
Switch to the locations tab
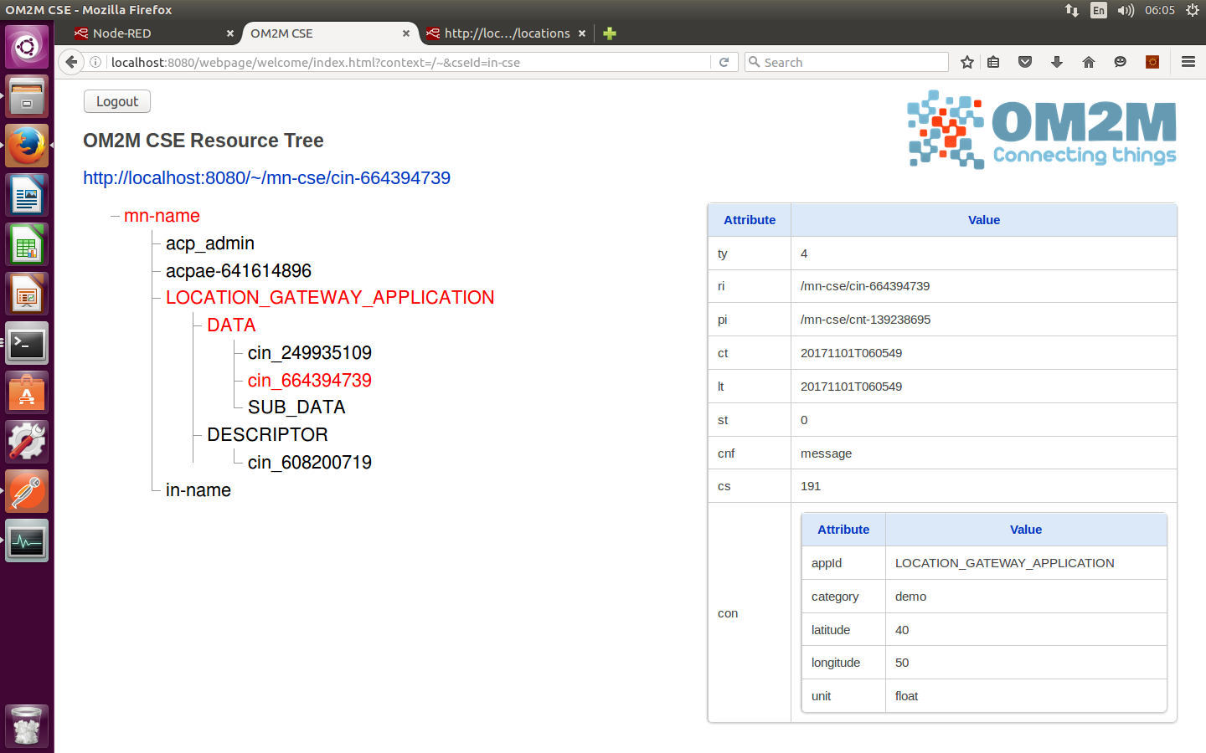point(506,33)
